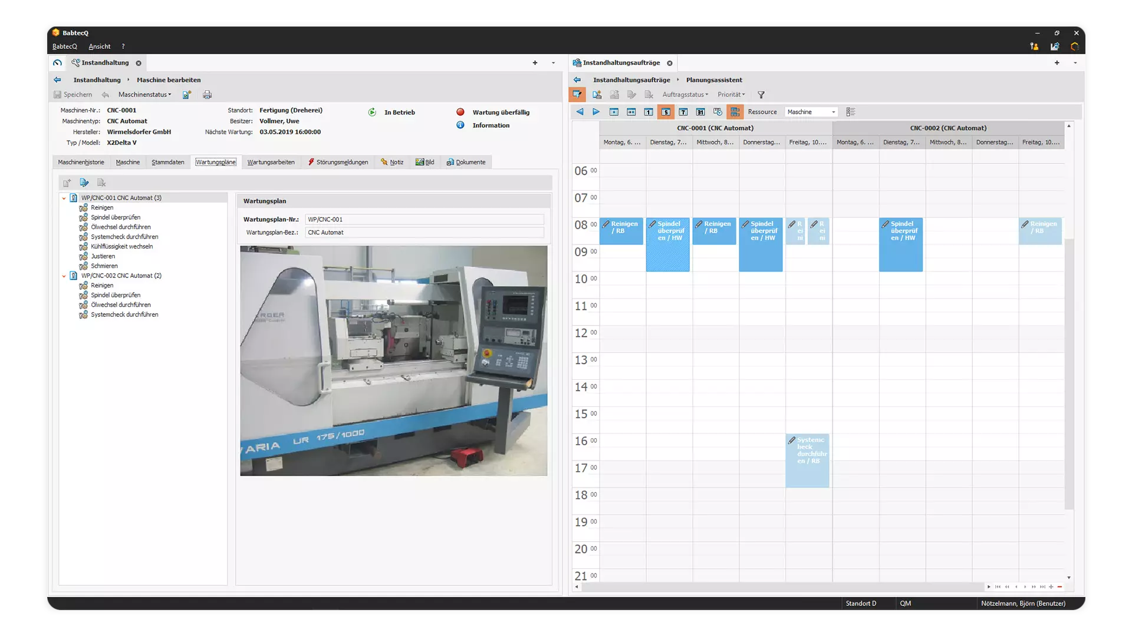Screen dimensions: 1132x636
Task: Open the Ansicht menu
Action: pyautogui.click(x=100, y=47)
